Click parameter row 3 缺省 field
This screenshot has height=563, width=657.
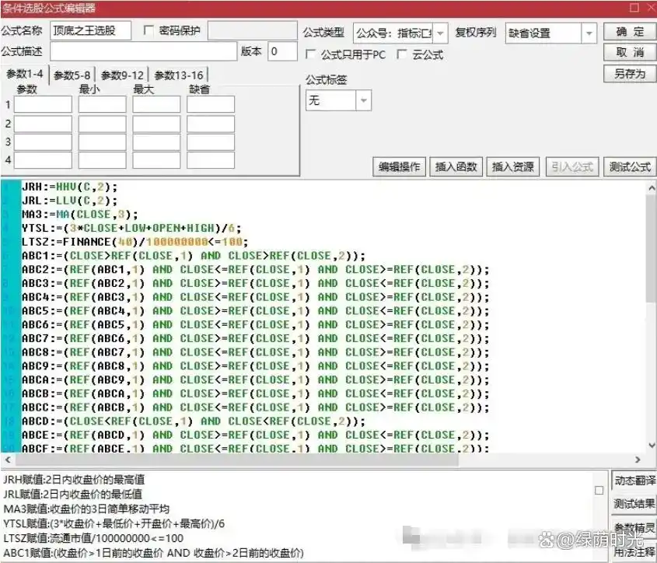[x=211, y=142]
